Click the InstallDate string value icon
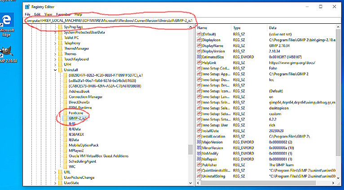This screenshot has height=190, width=344. pos(199,131)
